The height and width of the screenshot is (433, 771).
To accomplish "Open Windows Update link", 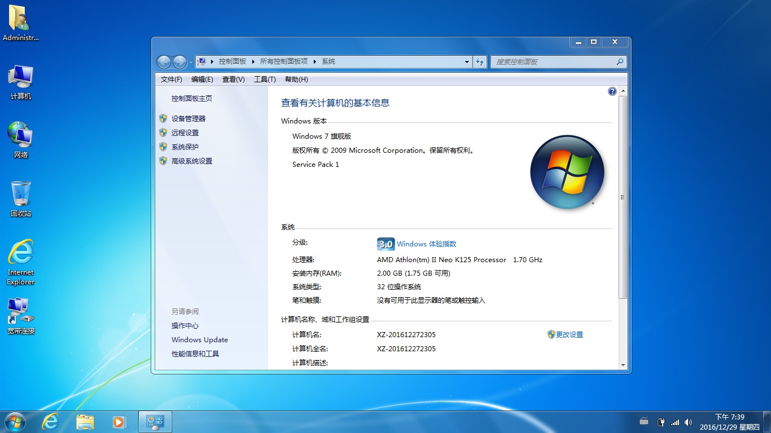I will 200,340.
